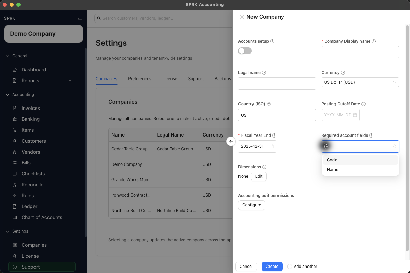Click the Create button
The height and width of the screenshot is (273, 410).
point(272,267)
